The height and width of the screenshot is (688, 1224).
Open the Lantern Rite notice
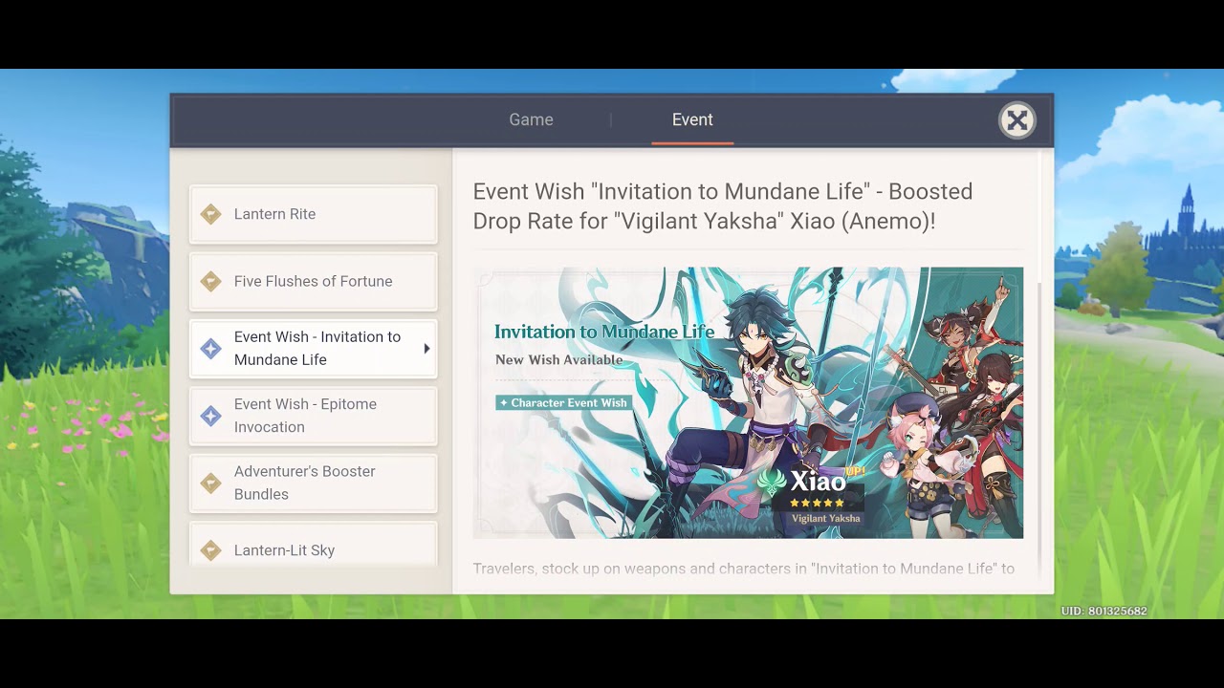(x=313, y=214)
